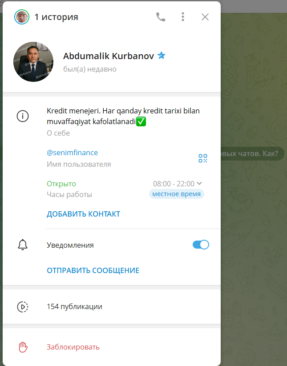The width and height of the screenshot is (287, 366).
Task: Open the @senimfinance username link
Action: point(73,153)
